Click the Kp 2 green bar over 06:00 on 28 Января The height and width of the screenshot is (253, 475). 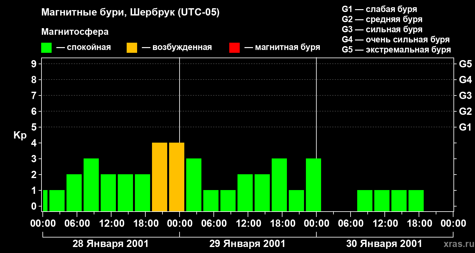point(74,193)
